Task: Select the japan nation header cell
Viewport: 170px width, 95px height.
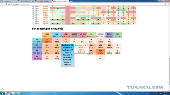Action: 47,35
